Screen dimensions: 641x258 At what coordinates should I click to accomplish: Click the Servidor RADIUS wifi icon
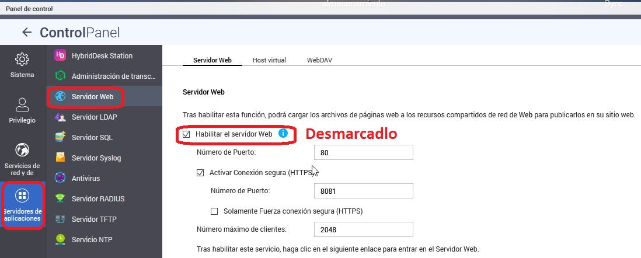[60, 198]
